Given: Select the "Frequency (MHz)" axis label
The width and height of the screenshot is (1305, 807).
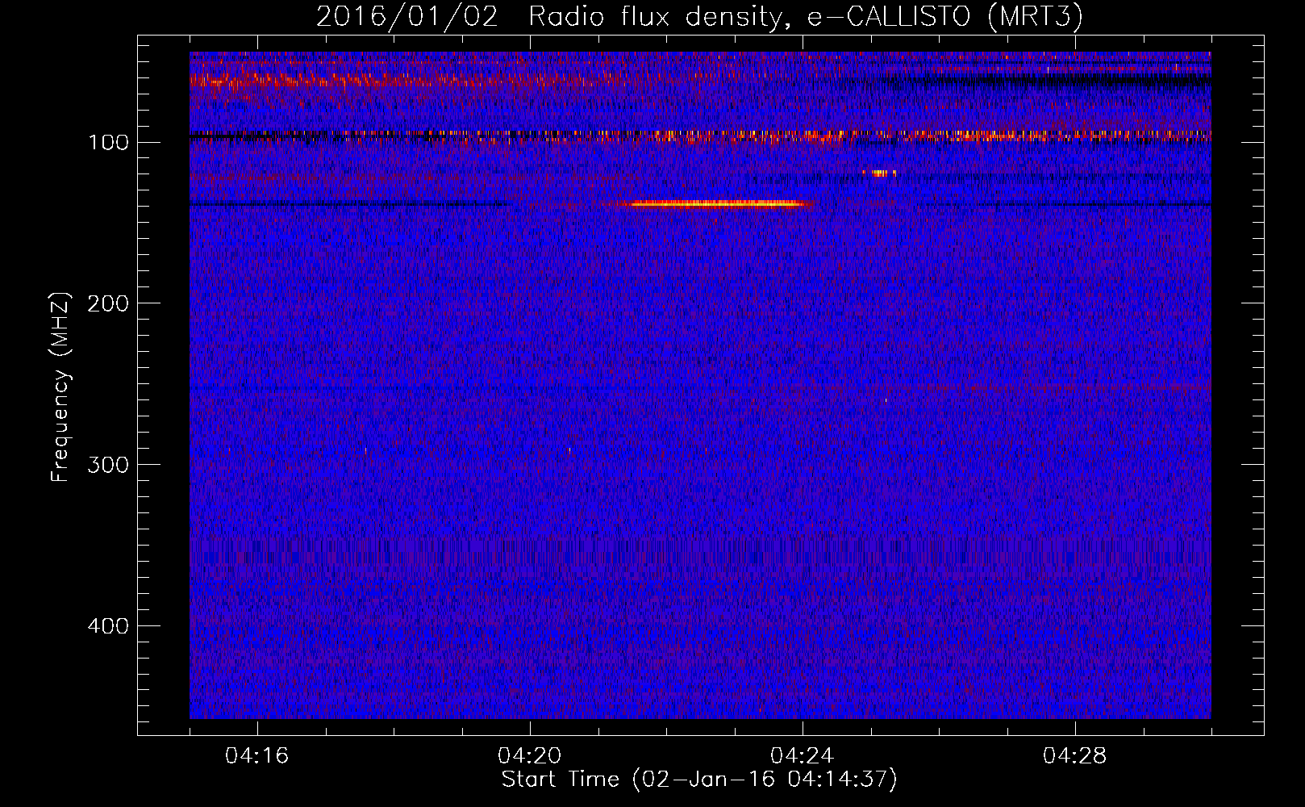Looking at the screenshot, I should pos(60,387).
